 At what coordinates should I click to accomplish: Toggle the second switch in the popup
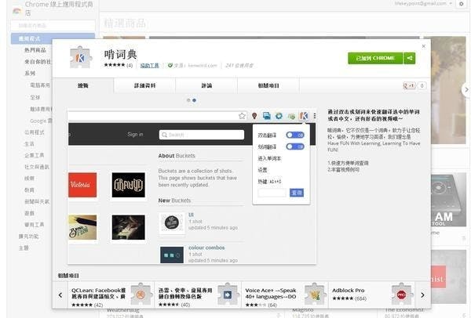pyautogui.click(x=295, y=146)
